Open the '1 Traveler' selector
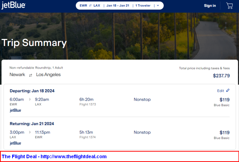 [x=143, y=5]
